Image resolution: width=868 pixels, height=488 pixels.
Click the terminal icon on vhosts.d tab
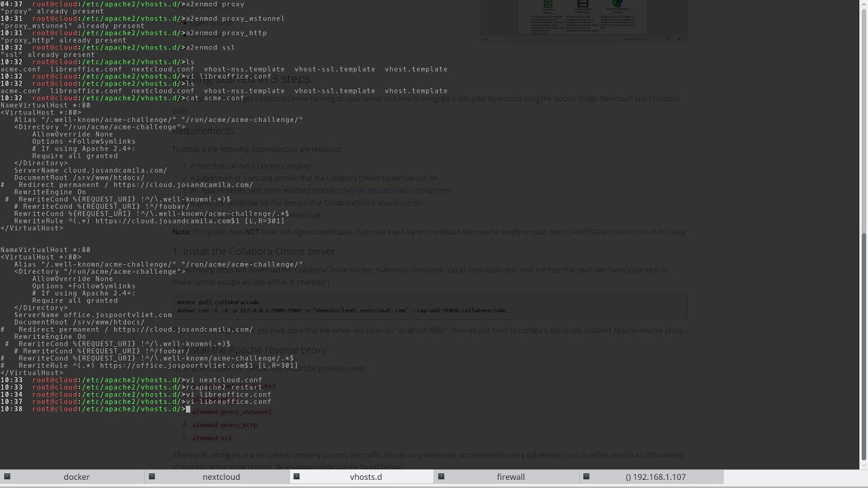pos(296,477)
